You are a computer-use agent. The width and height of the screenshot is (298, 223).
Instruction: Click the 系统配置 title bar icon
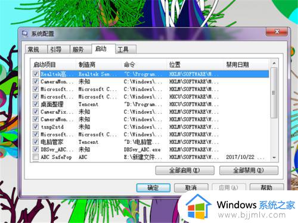(24, 34)
